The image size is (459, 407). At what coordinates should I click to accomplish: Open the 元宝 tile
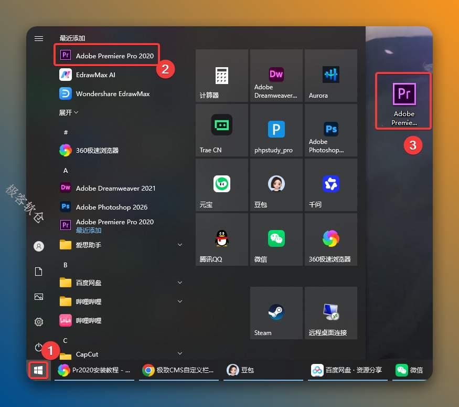pyautogui.click(x=221, y=185)
